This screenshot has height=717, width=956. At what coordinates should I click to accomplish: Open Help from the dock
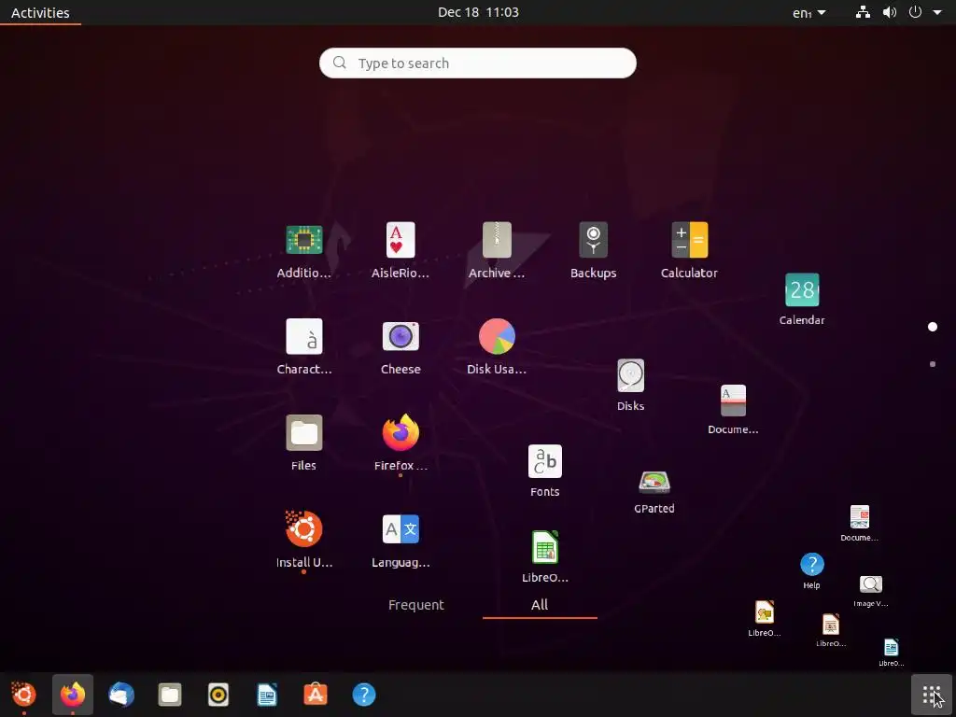pyautogui.click(x=364, y=695)
